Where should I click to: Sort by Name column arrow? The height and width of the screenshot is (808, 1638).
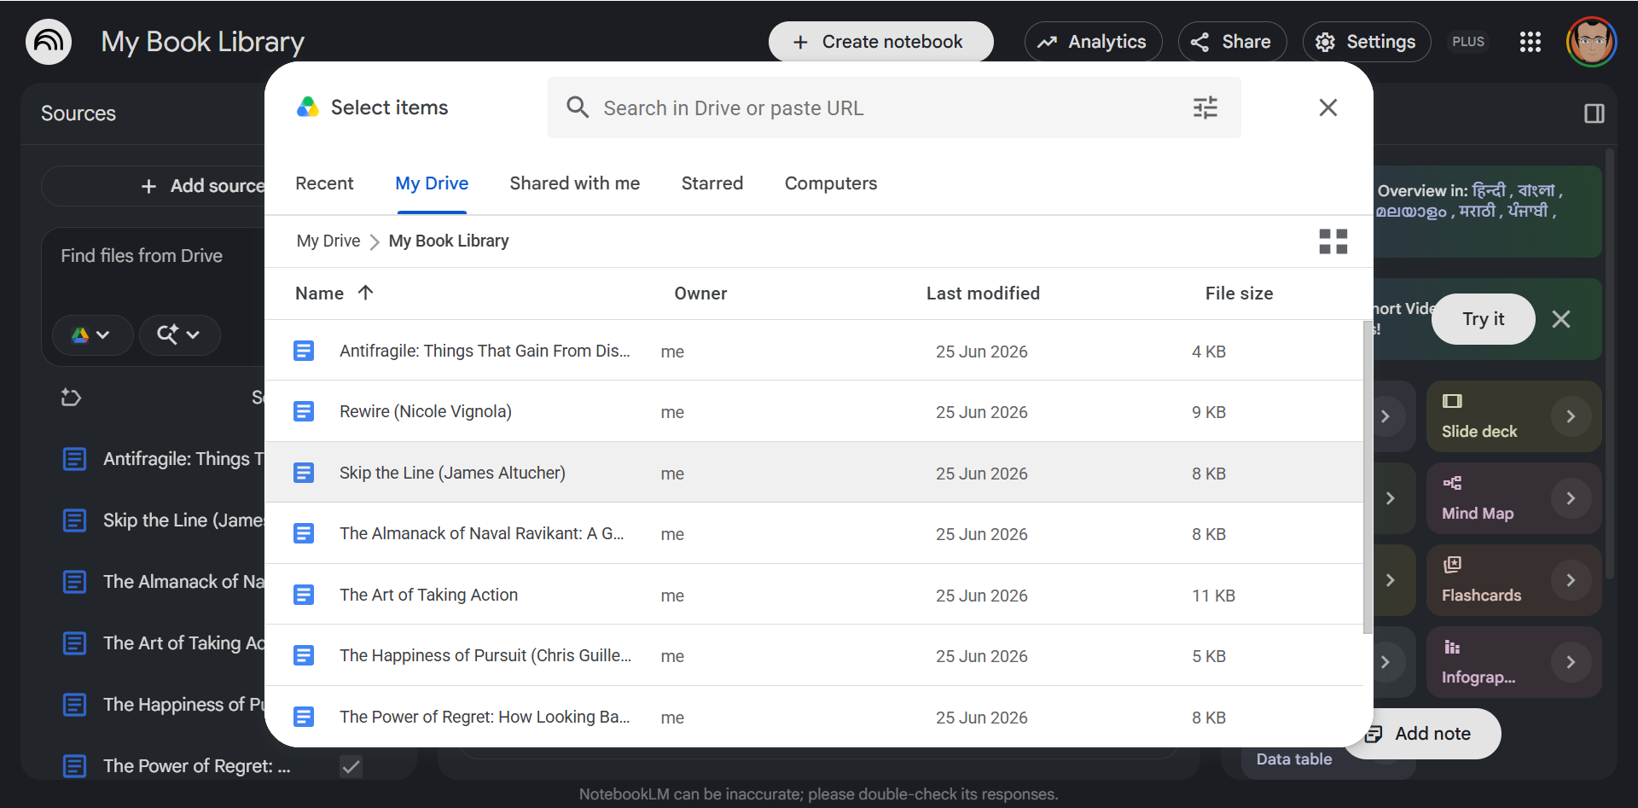click(366, 293)
